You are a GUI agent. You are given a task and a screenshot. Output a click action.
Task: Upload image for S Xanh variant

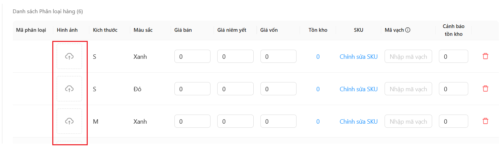69,56
